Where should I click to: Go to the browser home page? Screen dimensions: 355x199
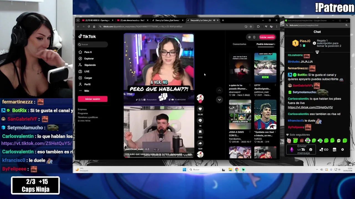pos(94,27)
